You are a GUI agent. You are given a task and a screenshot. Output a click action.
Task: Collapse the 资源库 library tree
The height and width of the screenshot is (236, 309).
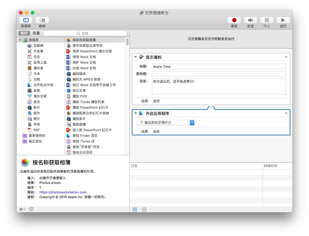[20, 40]
